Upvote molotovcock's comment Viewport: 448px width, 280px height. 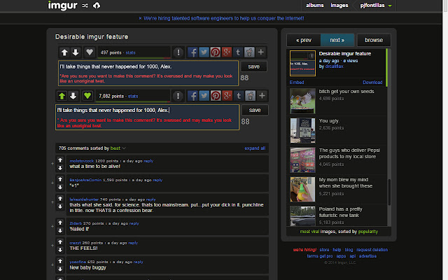pyautogui.click(x=60, y=160)
